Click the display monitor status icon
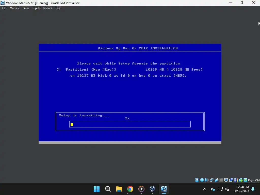Image resolution: width=260 pixels, height=195 pixels. pos(226,180)
